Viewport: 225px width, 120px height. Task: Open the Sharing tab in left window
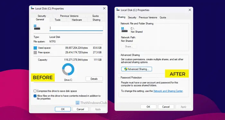tap(96, 20)
